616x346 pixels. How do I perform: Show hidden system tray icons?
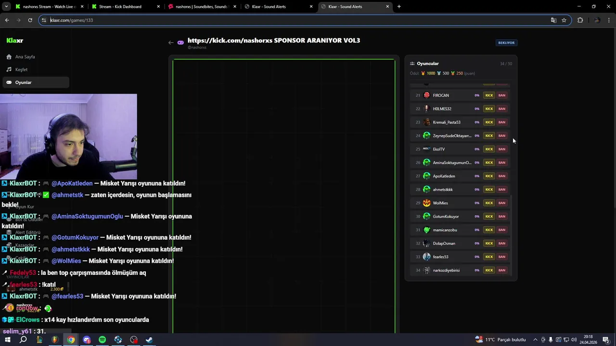coord(535,340)
